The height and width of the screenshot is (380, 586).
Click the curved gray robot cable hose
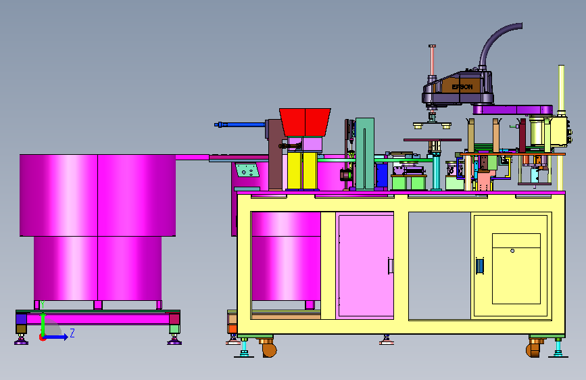[x=498, y=45]
